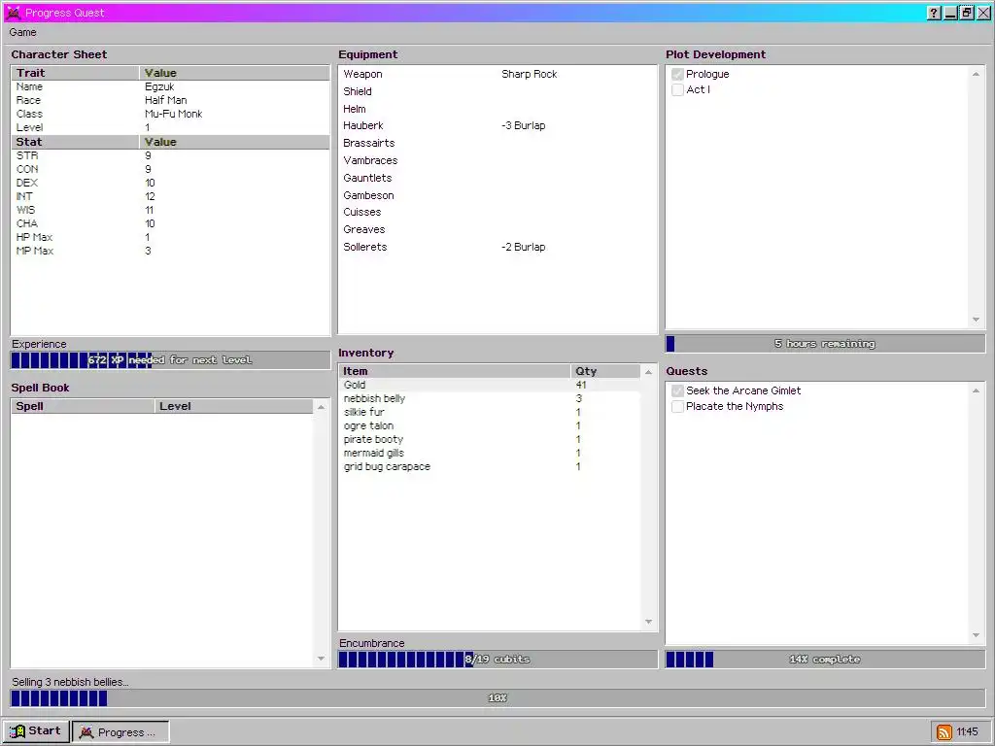Click the Sollerets equipment row
The height and width of the screenshot is (746, 995).
(497, 247)
